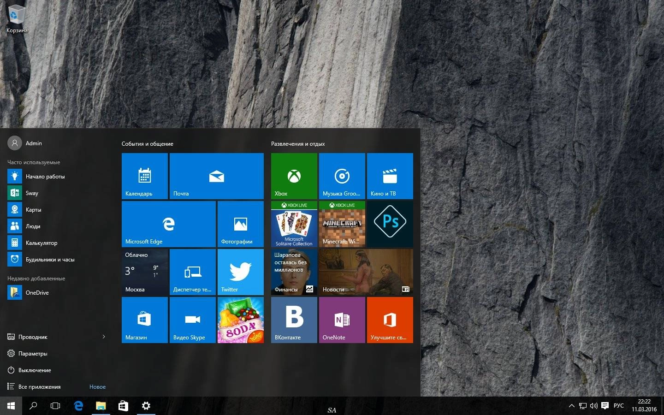
Task: Open the Улучшите свой Office tile
Action: pos(390,320)
